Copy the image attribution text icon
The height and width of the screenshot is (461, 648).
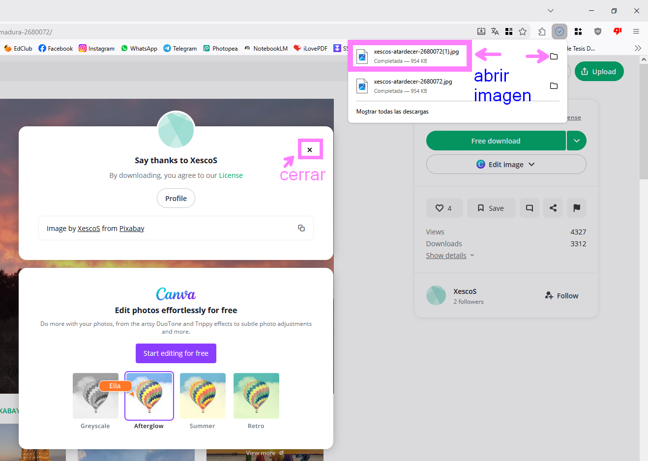pos(301,228)
